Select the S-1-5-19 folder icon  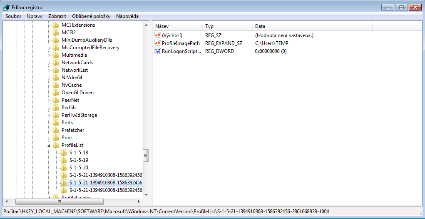64,160
